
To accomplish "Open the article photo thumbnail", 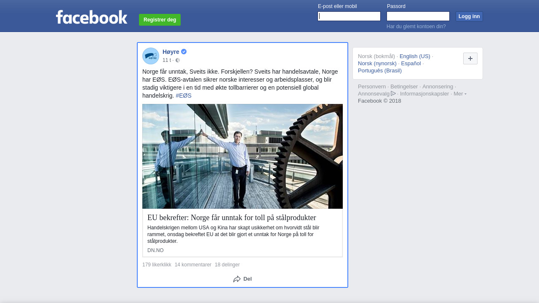I will (x=243, y=157).
